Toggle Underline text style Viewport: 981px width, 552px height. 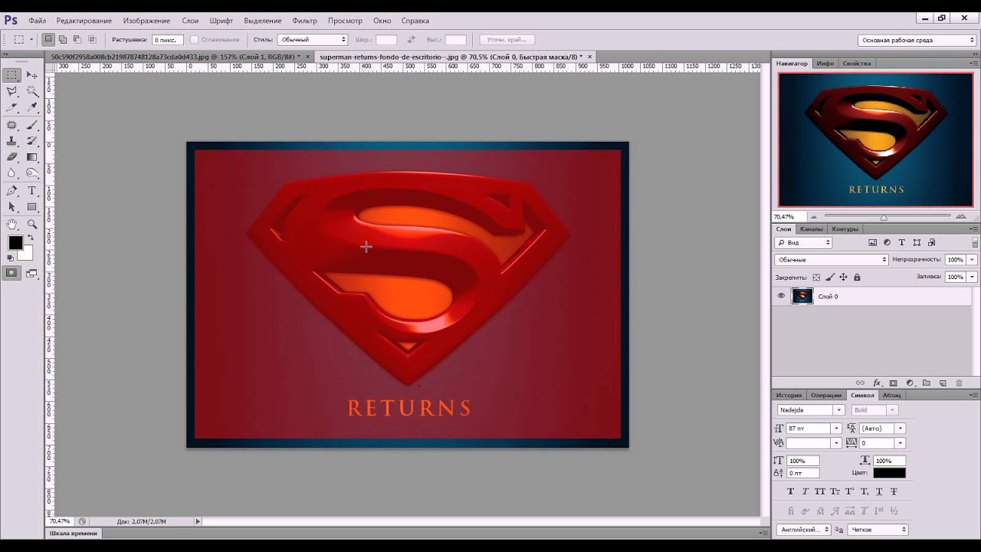pos(879,491)
